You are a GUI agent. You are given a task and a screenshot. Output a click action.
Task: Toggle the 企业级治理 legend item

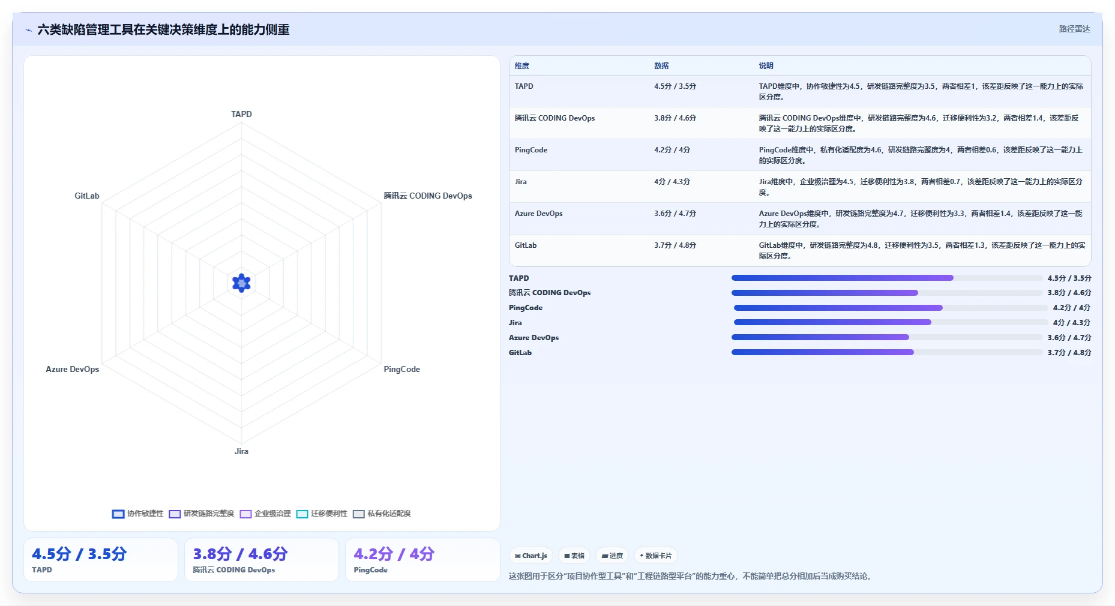click(x=265, y=514)
